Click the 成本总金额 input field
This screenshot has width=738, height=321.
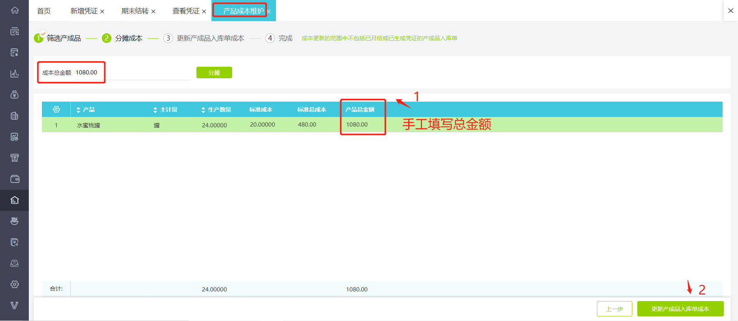tap(131, 72)
